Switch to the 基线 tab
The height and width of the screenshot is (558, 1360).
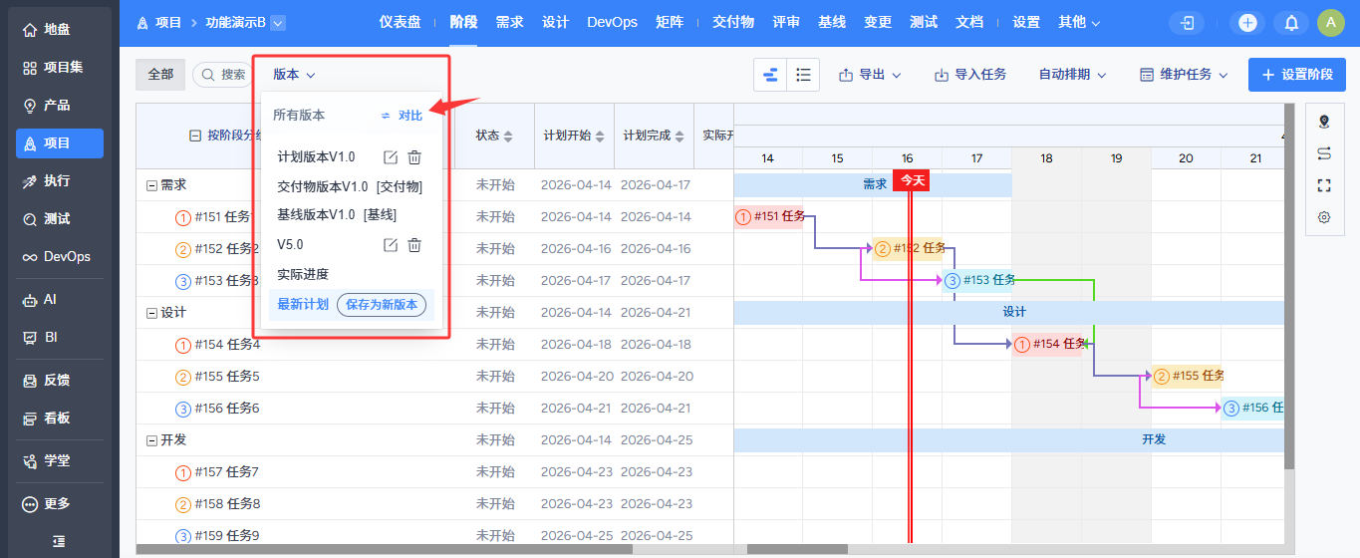click(x=832, y=22)
